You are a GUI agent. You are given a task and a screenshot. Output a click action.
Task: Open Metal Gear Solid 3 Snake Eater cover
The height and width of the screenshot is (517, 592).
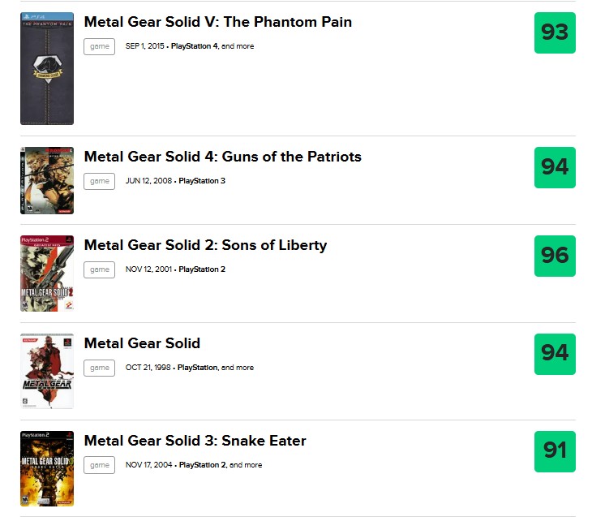[47, 468]
